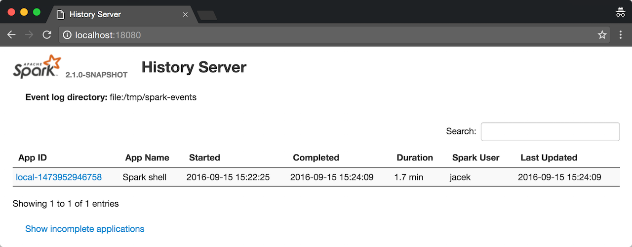632x247 pixels.
Task: Sort by App Name column header
Action: coord(147,158)
